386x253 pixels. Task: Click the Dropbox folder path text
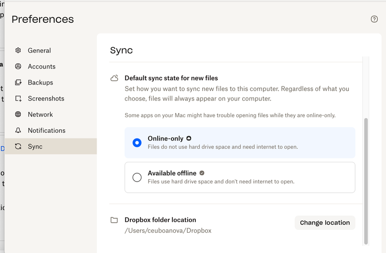[168, 231]
